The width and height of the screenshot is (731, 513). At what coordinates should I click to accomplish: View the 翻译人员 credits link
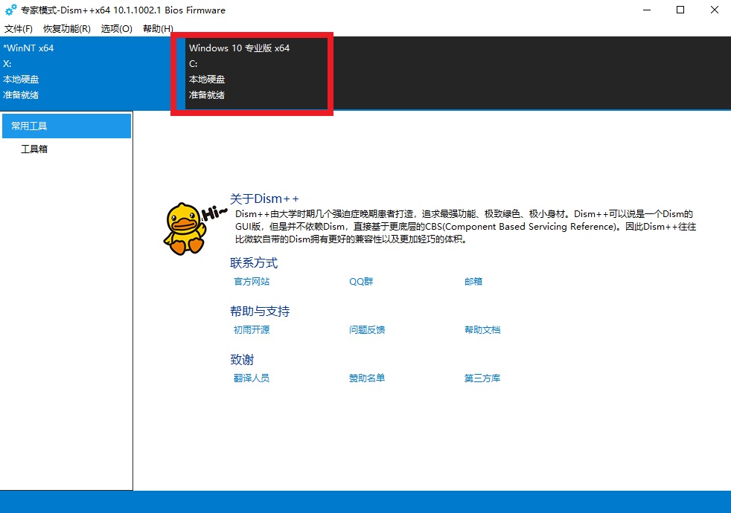click(x=252, y=378)
